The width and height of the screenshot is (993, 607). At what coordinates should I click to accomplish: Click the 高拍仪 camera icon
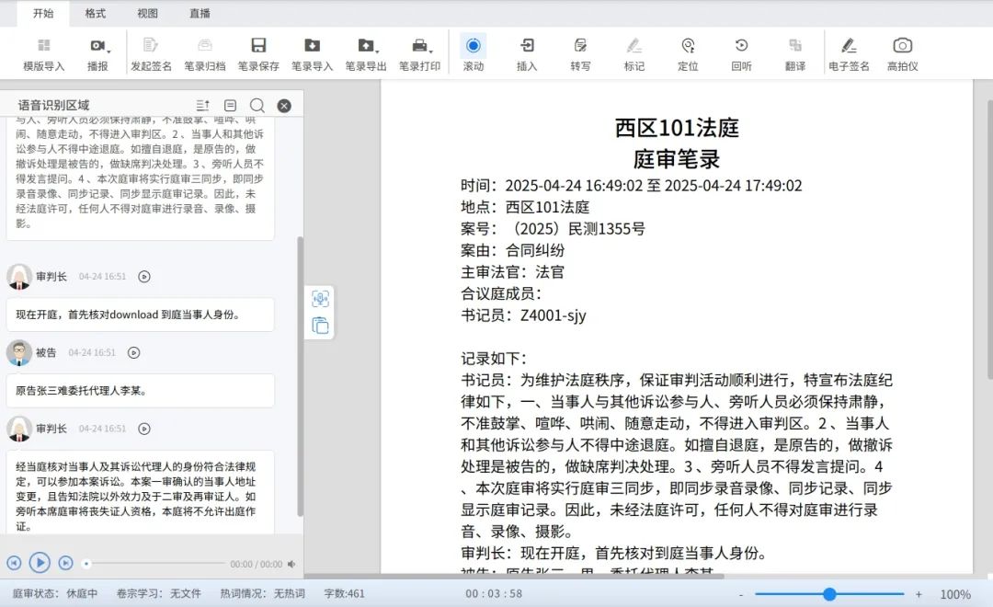click(x=902, y=46)
